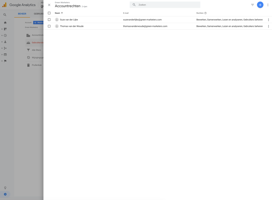The width and height of the screenshot is (272, 200).
Task: Toggle the select-all checkbox in header
Action: pyautogui.click(x=49, y=13)
